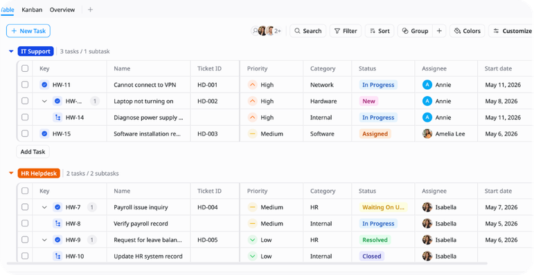Click the High priority icon for Cannot connect to VPN
The image size is (534, 275).
tap(252, 85)
